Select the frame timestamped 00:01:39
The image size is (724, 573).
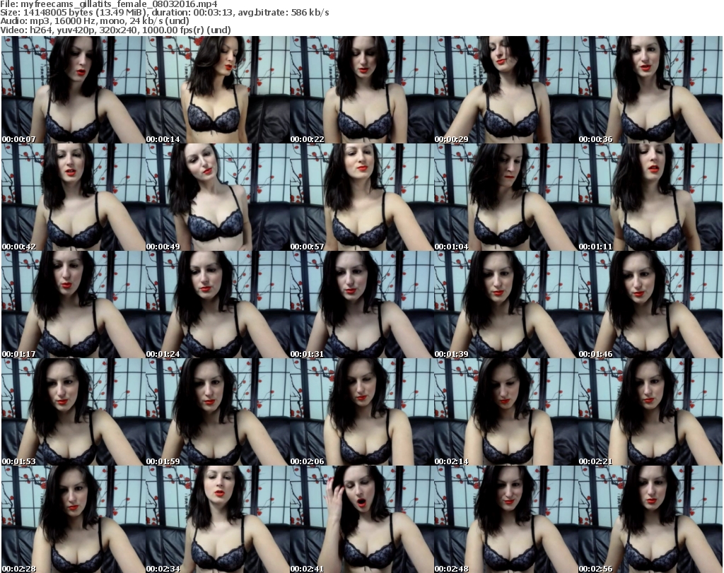coord(506,305)
